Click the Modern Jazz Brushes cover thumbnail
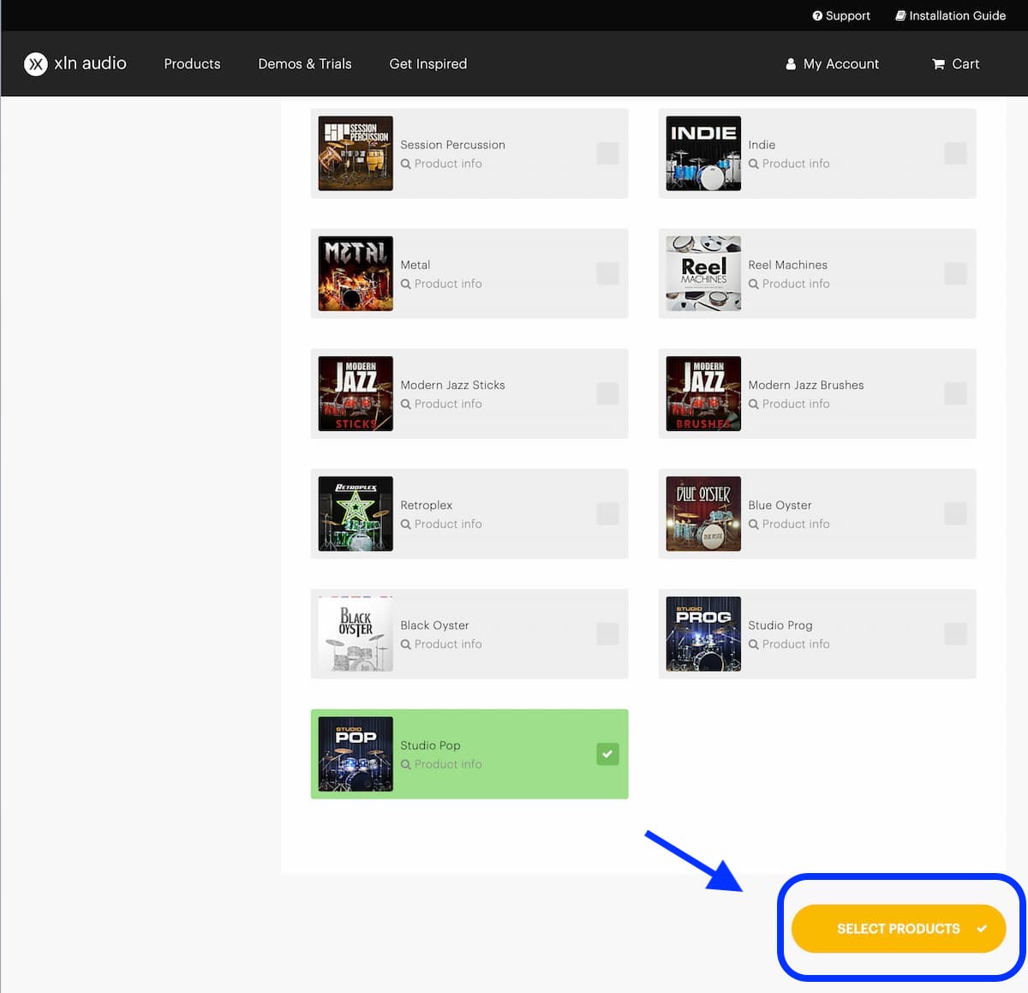This screenshot has height=993, width=1028. tap(703, 393)
